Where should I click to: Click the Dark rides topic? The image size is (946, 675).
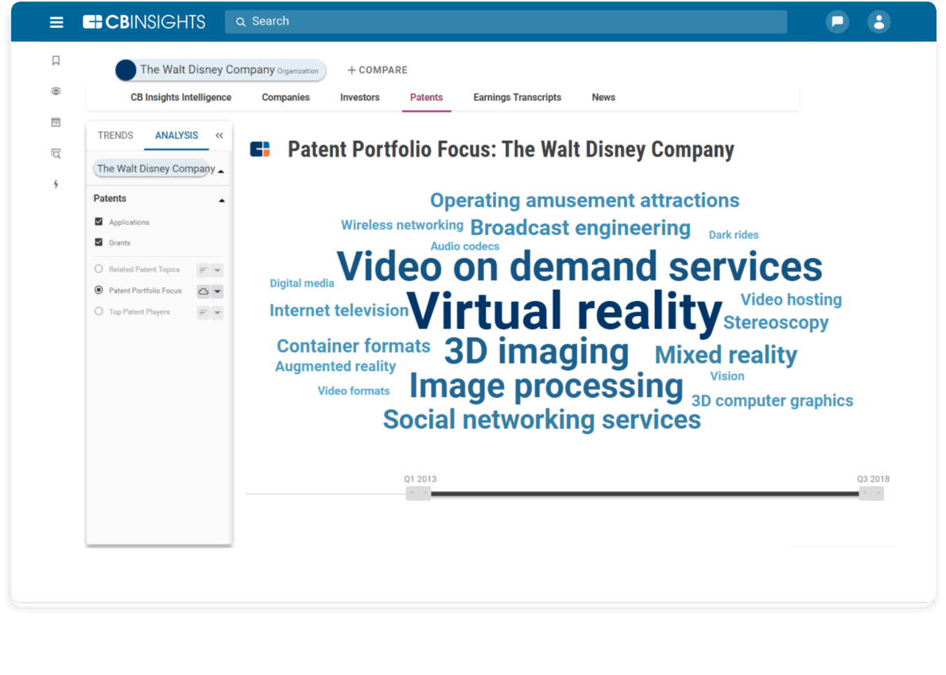734,235
